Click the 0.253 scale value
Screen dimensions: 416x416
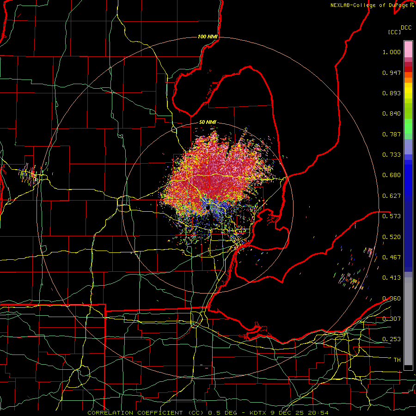(392, 339)
